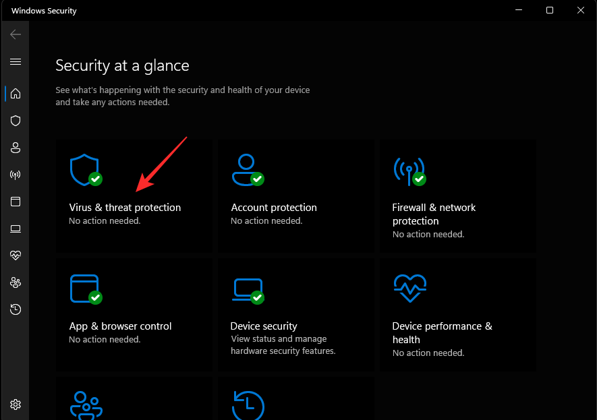The image size is (597, 420).
Task: Select Account protection person icon in sidebar
Action: pos(15,148)
